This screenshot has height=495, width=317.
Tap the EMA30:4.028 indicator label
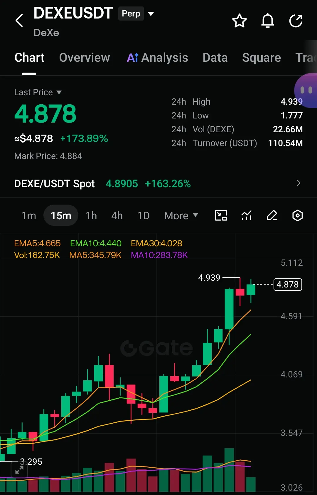click(x=156, y=243)
